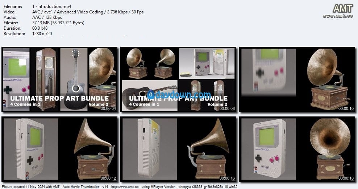The image size is (358, 189).
Task: Click the 'MPlayer Version' footer text
Action: [163, 187]
